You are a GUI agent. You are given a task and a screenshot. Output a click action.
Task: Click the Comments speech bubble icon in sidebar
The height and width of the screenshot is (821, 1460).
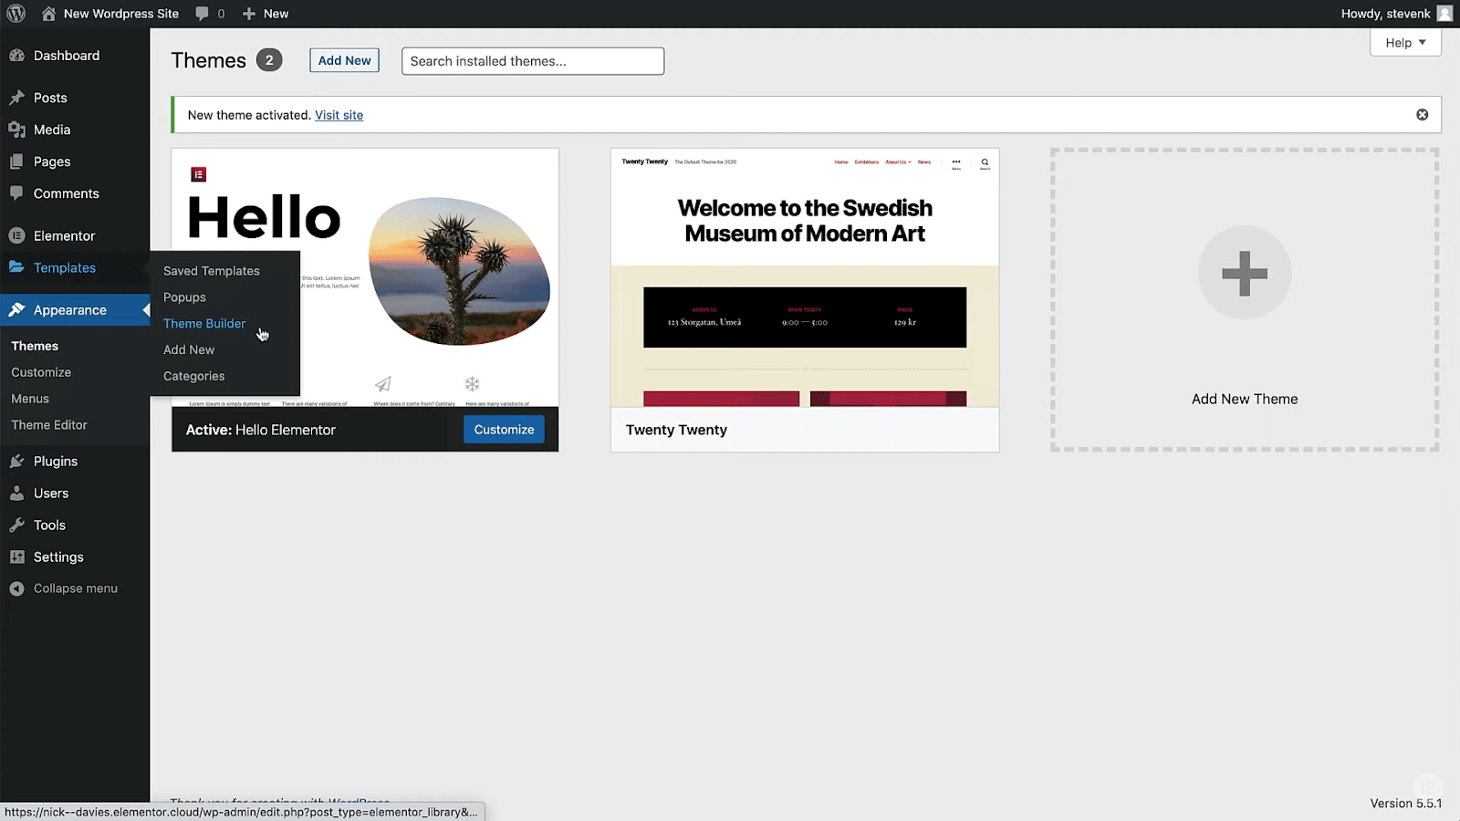(16, 193)
